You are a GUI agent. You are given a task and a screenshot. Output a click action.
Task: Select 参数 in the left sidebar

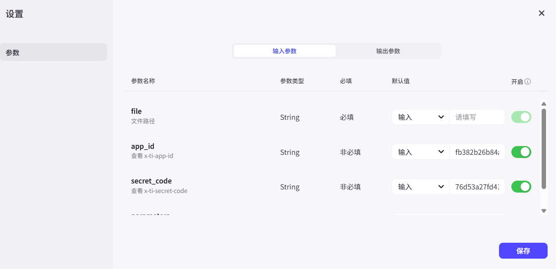[x=53, y=52]
